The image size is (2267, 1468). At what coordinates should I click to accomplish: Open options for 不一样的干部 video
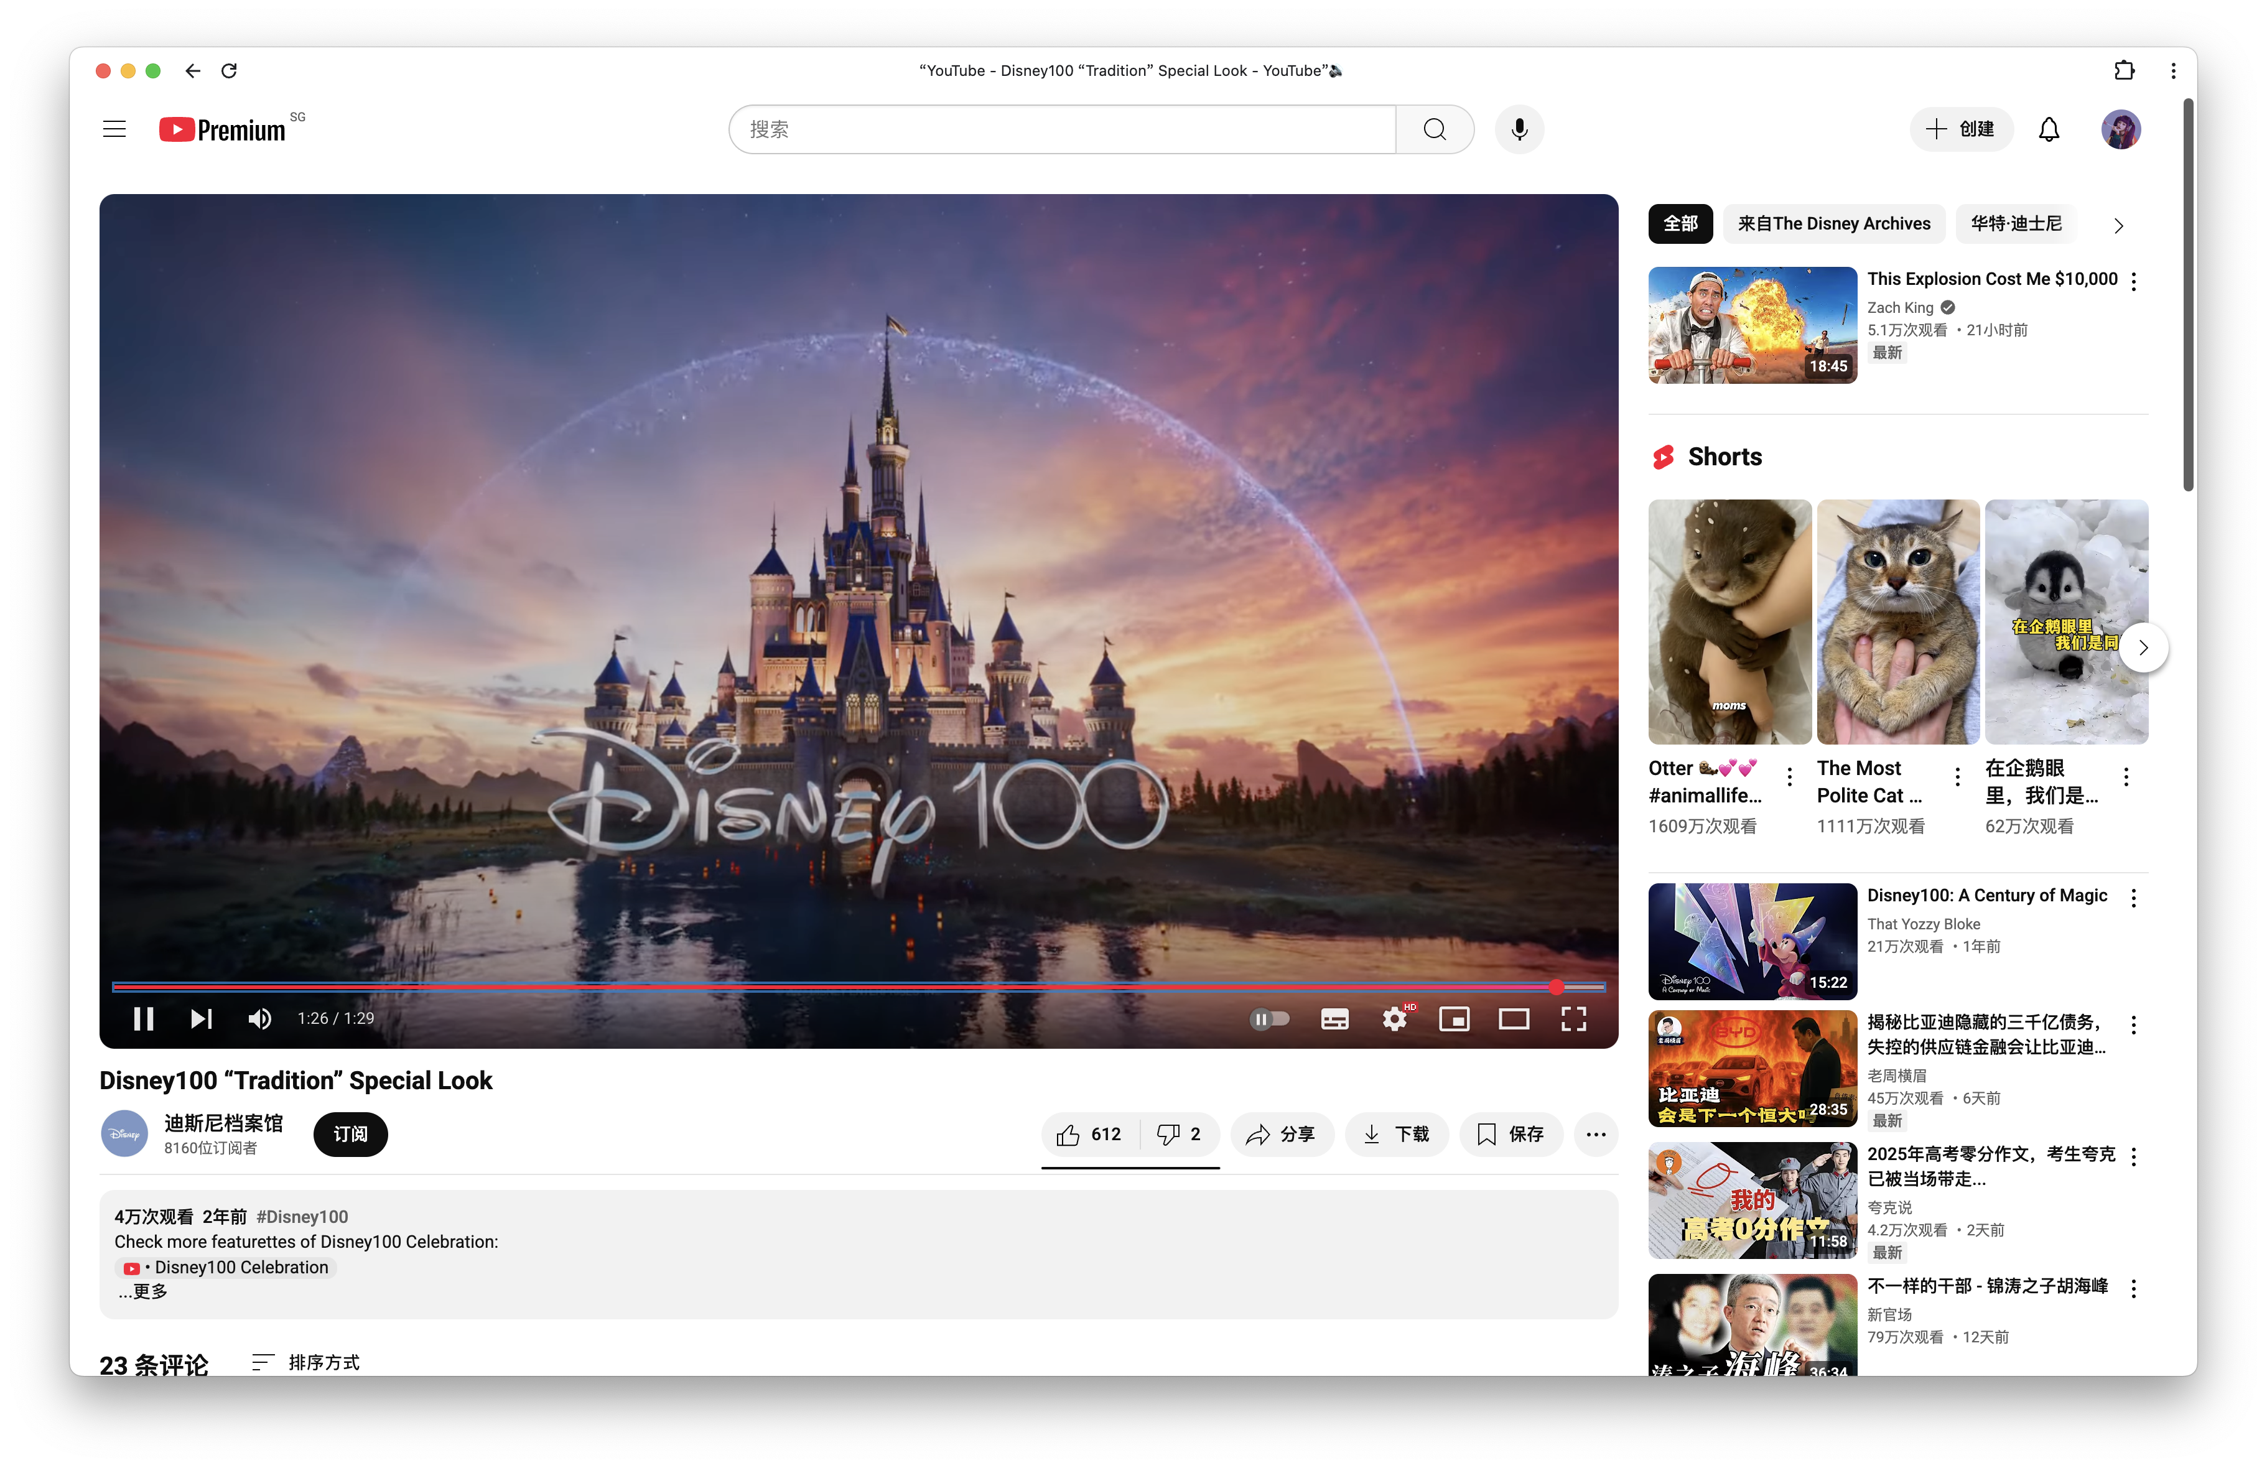2134,1289
